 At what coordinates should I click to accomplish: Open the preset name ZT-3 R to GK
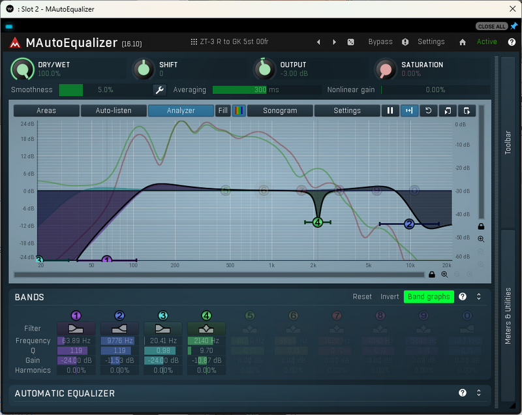click(x=234, y=42)
